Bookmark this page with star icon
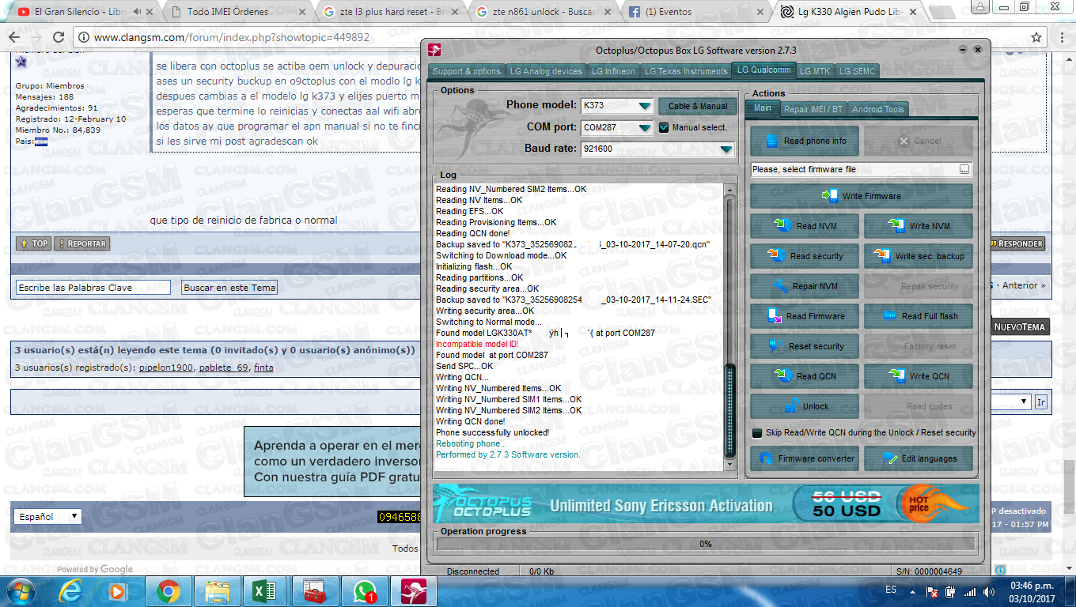 (x=1036, y=37)
